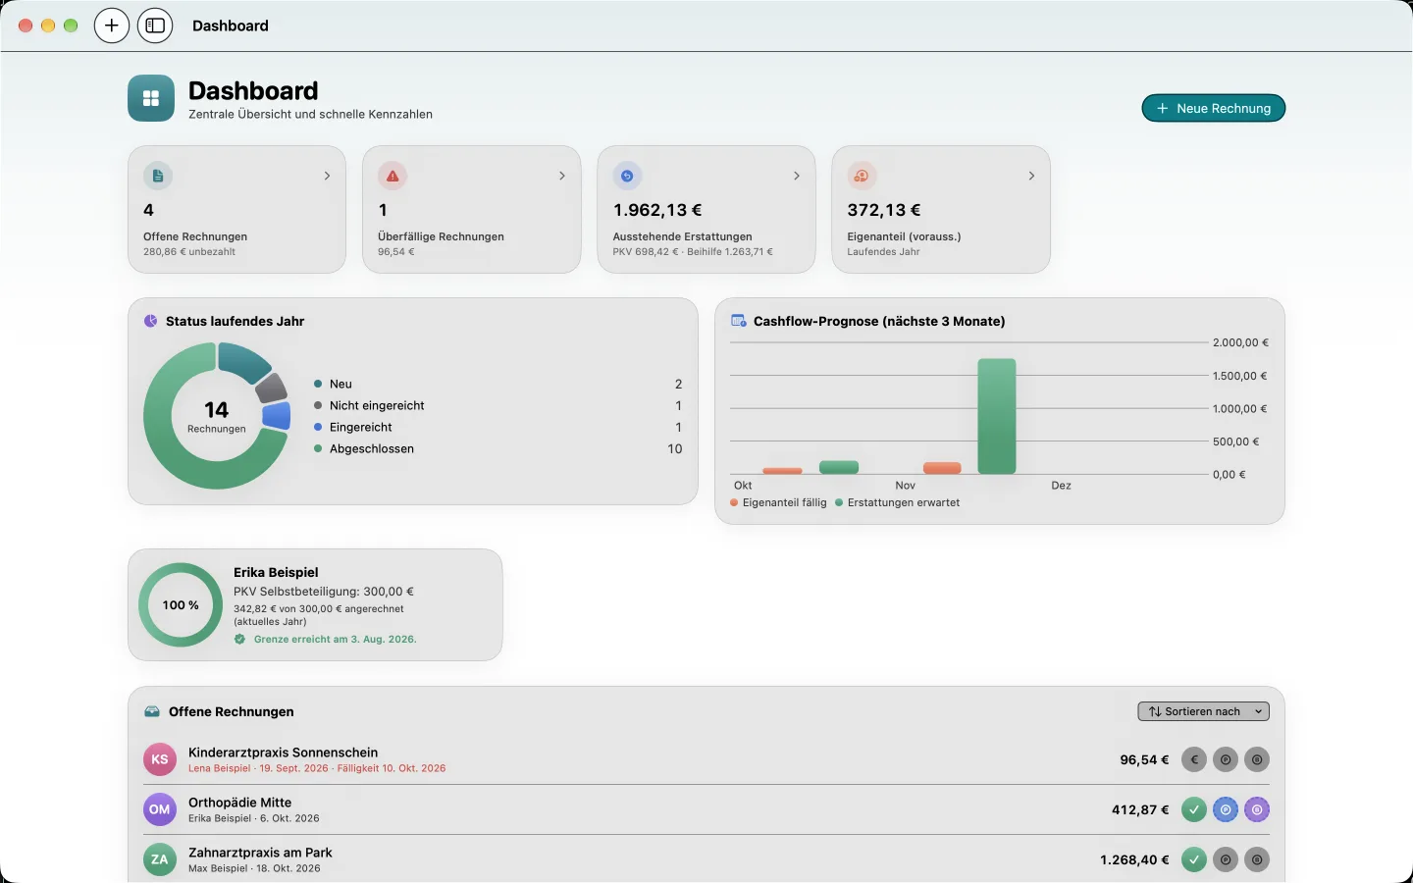Toggle the purple B status on the 412,87 € row
The height and width of the screenshot is (883, 1413).
point(1257,809)
